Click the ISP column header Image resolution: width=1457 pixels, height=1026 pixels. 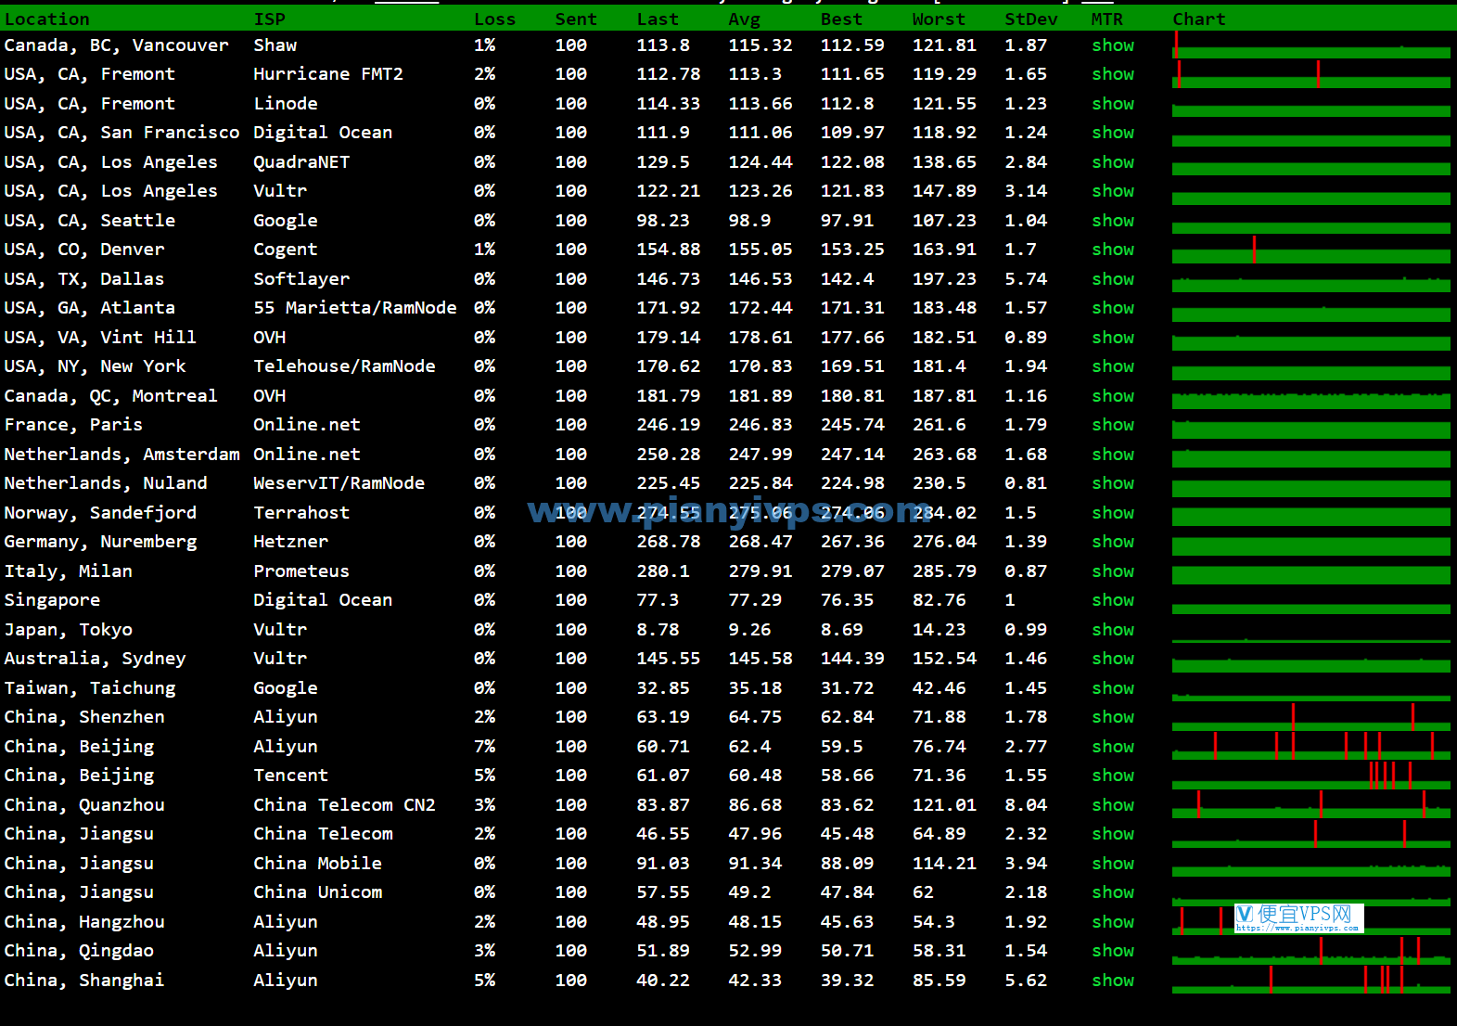270,19
